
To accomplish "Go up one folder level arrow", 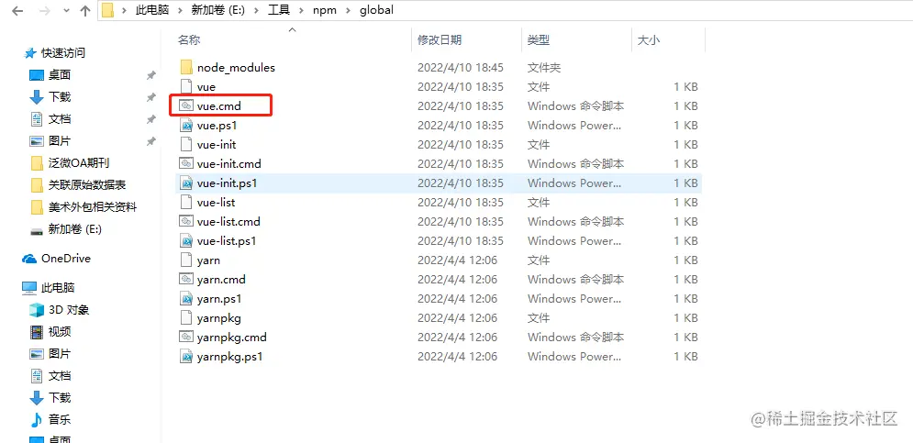I will (x=85, y=10).
